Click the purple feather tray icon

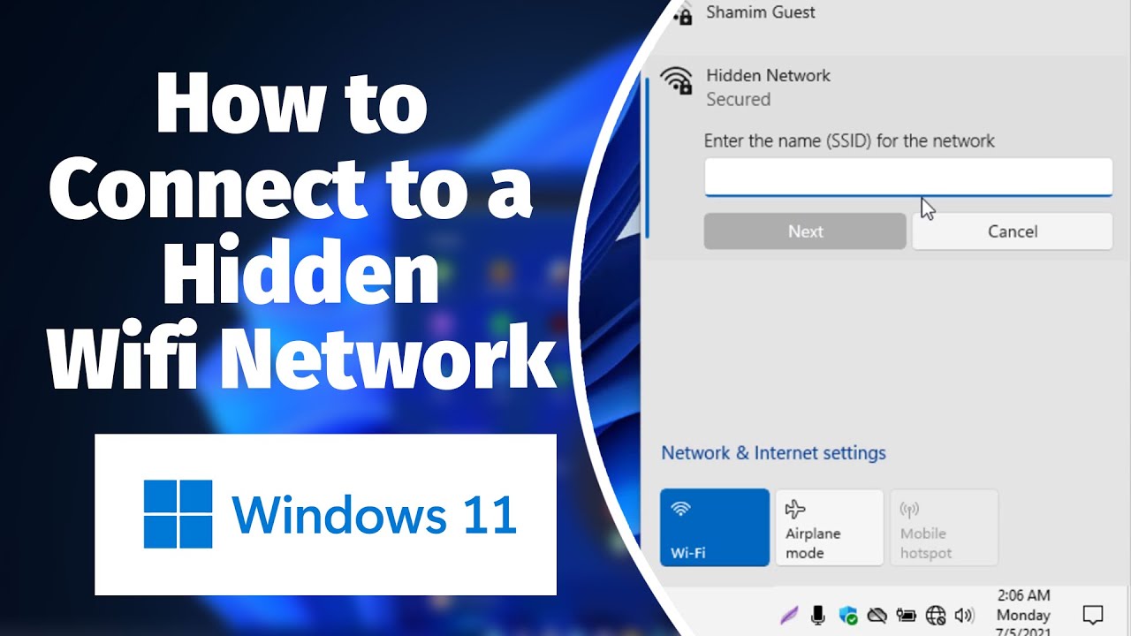(x=789, y=616)
